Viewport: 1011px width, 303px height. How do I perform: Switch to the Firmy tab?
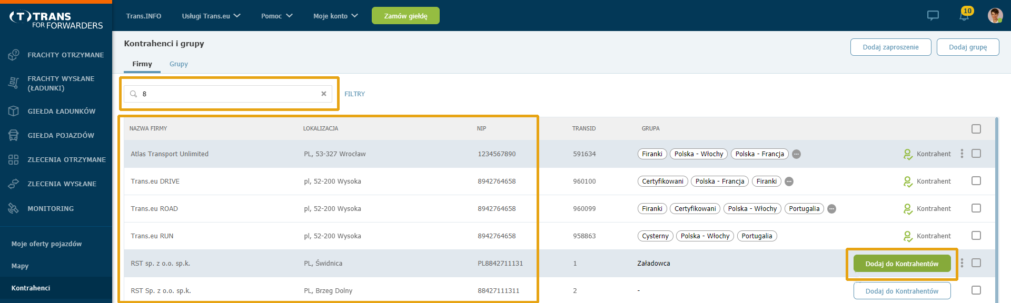click(x=142, y=64)
